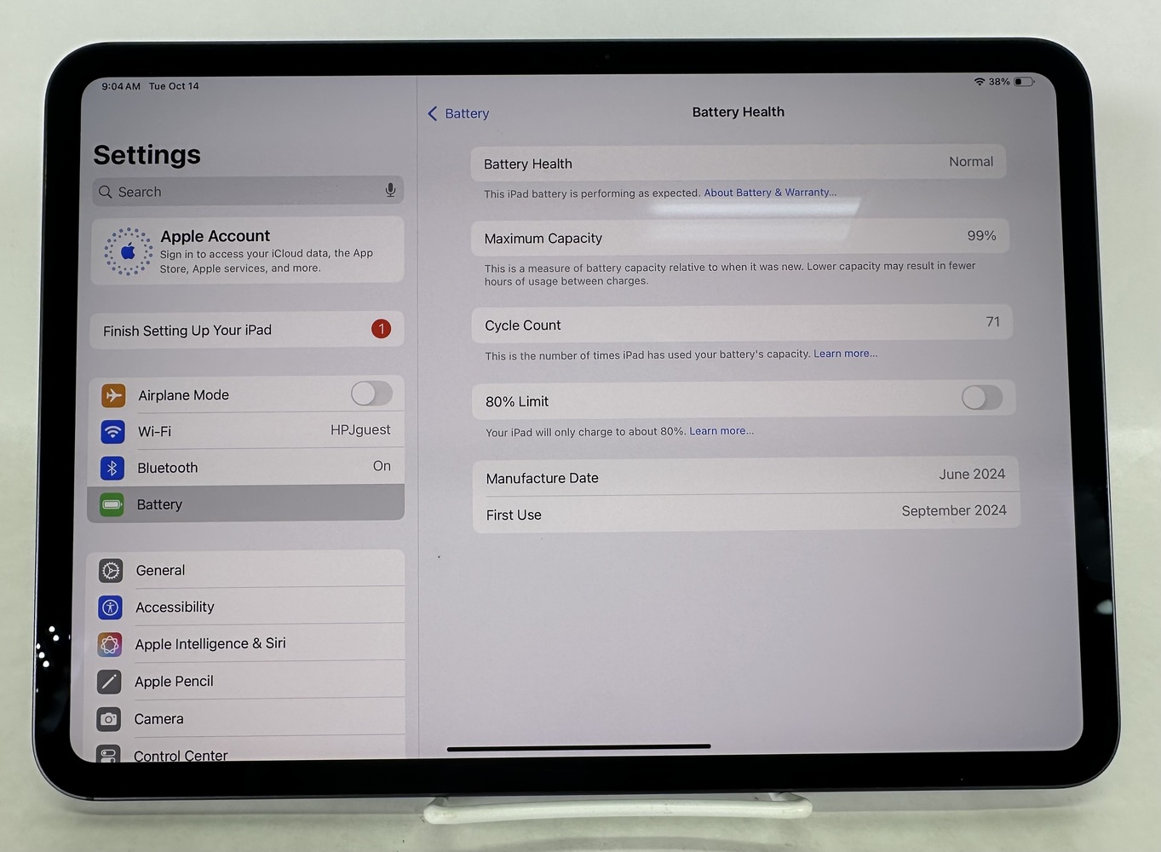The height and width of the screenshot is (852, 1161).
Task: Open About Battery & Warranty link
Action: click(x=769, y=193)
